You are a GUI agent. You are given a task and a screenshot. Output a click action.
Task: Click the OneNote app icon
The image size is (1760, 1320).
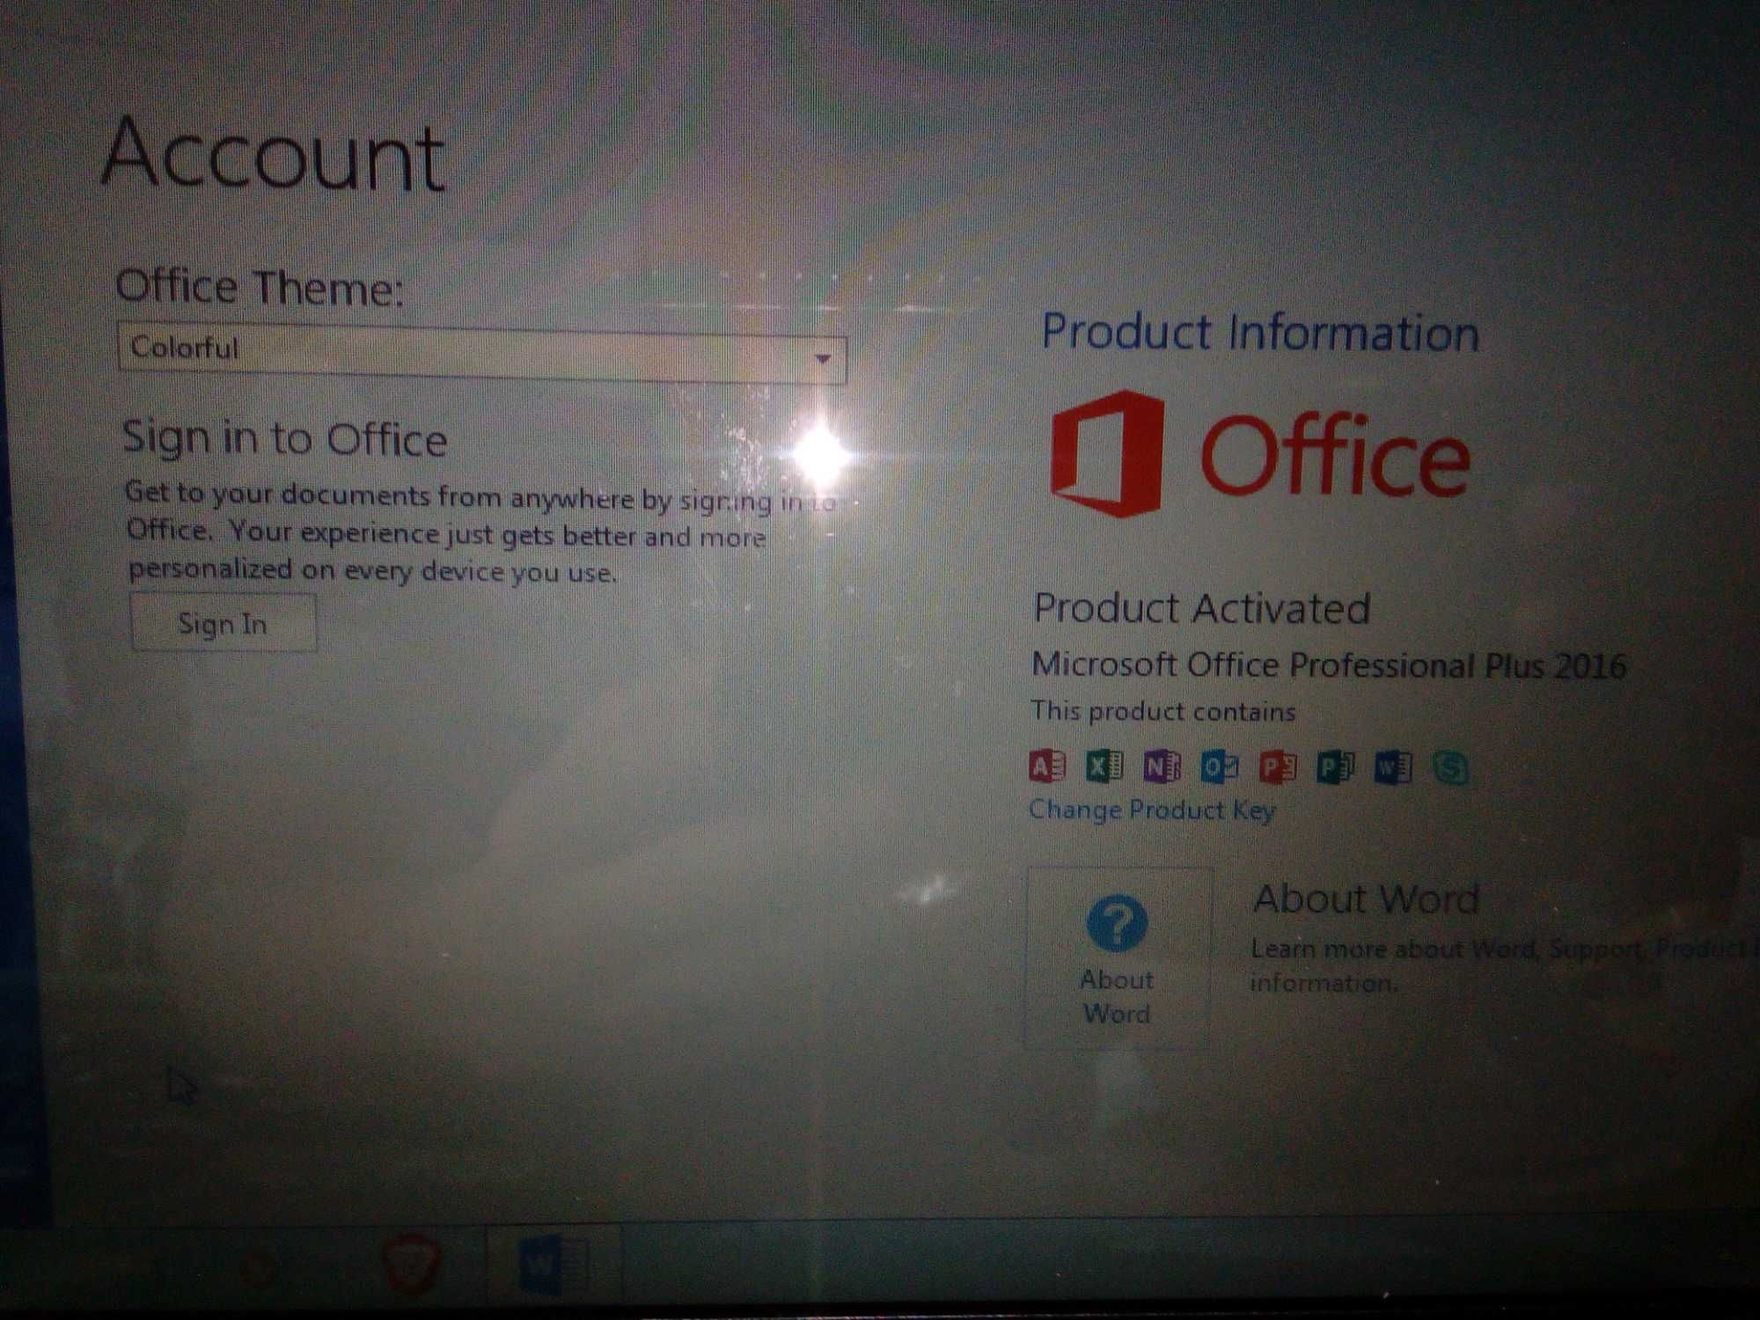1162,767
